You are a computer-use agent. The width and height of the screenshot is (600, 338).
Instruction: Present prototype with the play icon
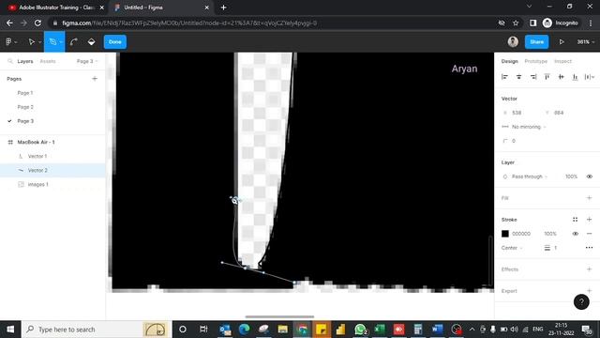click(x=562, y=41)
